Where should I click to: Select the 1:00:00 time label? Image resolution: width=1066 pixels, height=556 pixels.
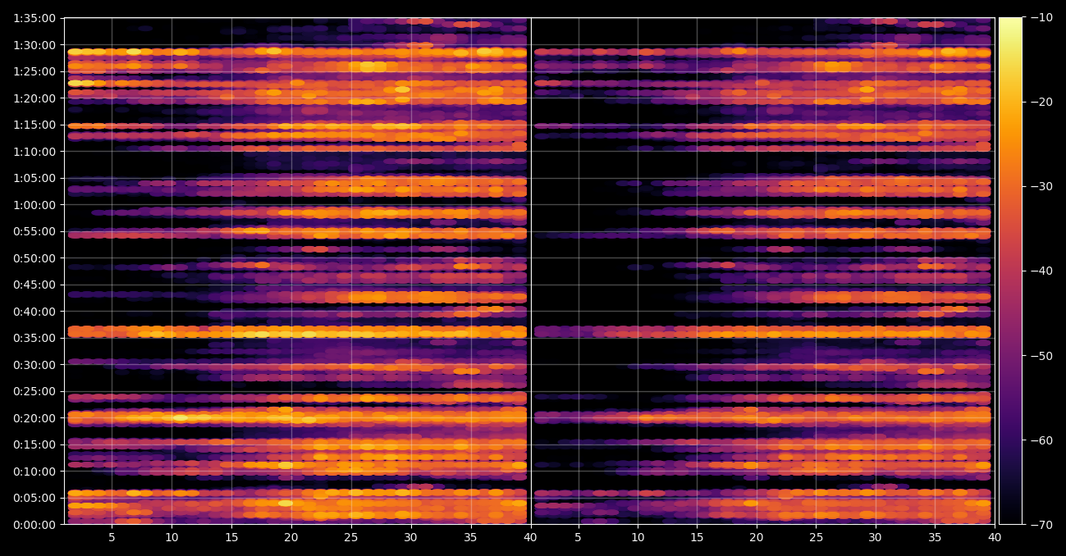click(34, 204)
